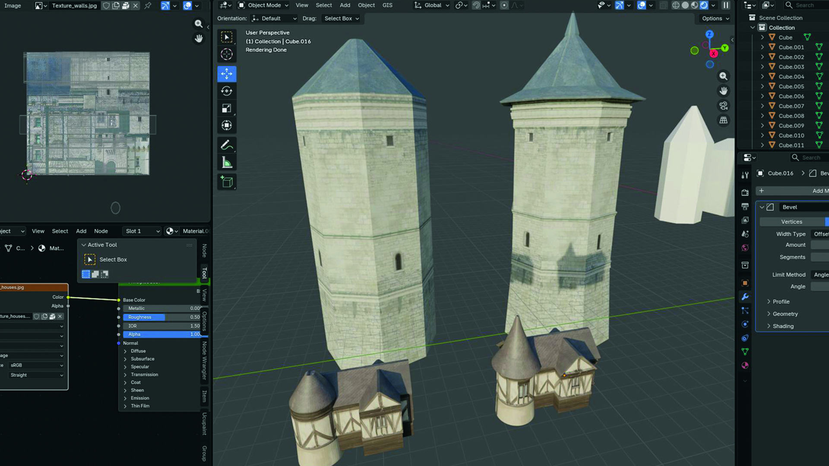Screen dimensions: 829x466
Task: Select Cube.005 in the outliner
Action: click(x=791, y=86)
